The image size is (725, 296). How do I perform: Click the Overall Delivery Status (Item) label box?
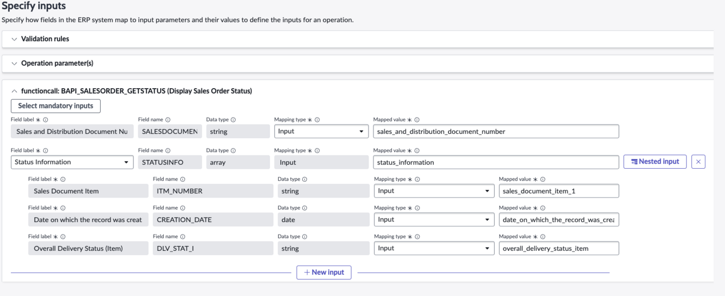88,248
